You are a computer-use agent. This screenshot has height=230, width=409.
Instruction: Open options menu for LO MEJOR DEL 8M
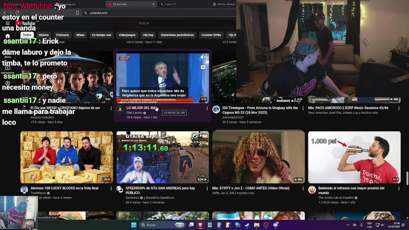(207, 108)
